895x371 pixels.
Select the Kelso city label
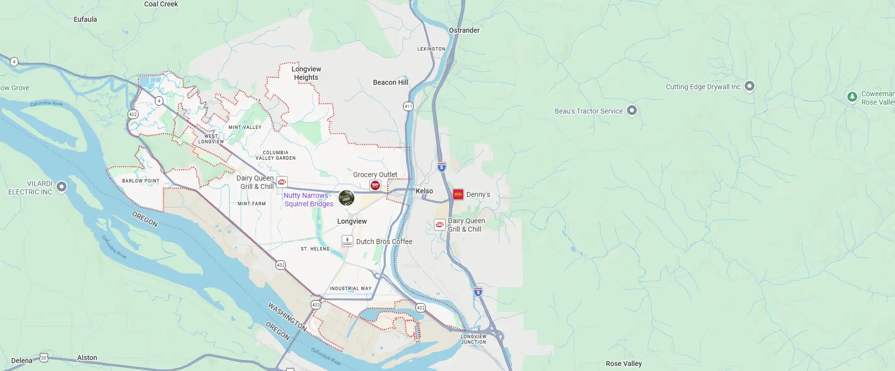click(x=424, y=191)
